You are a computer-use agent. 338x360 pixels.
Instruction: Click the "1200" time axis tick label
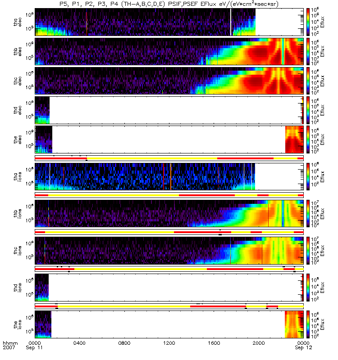click(x=169, y=343)
